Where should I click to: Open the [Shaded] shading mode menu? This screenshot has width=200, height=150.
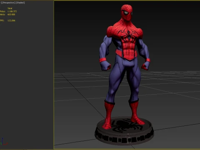point(20,2)
